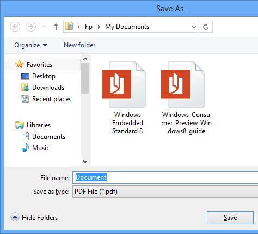258x234 pixels.
Task: Click the File name input field
Action: tap(165, 177)
